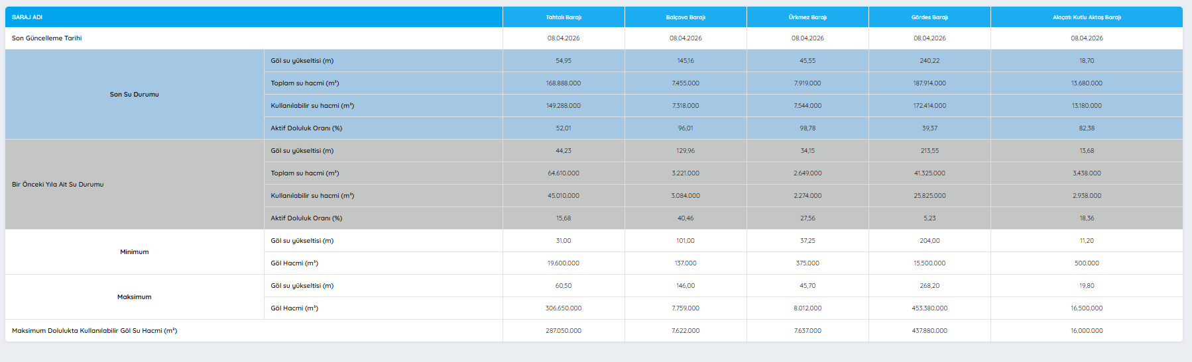Click the BARAJ ADI header cell
1192x362 pixels.
[27, 17]
